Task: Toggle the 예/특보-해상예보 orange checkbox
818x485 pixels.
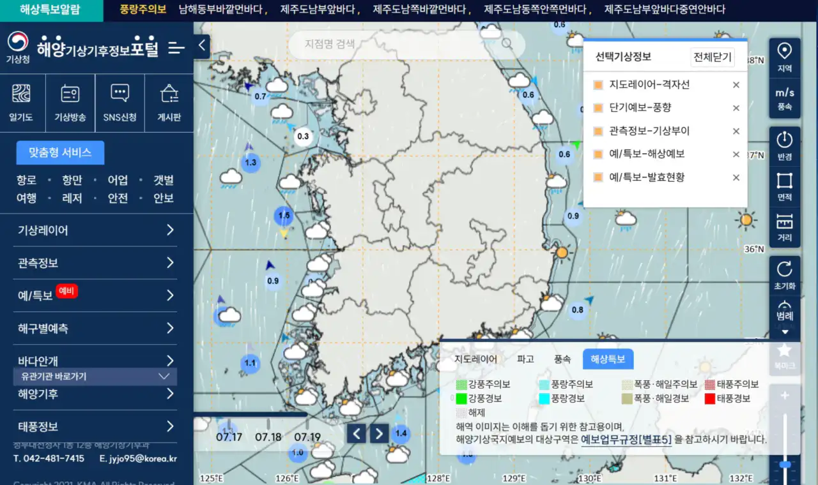Action: 598,154
